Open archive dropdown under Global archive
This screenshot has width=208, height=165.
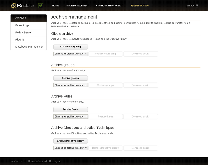coord(70,54)
